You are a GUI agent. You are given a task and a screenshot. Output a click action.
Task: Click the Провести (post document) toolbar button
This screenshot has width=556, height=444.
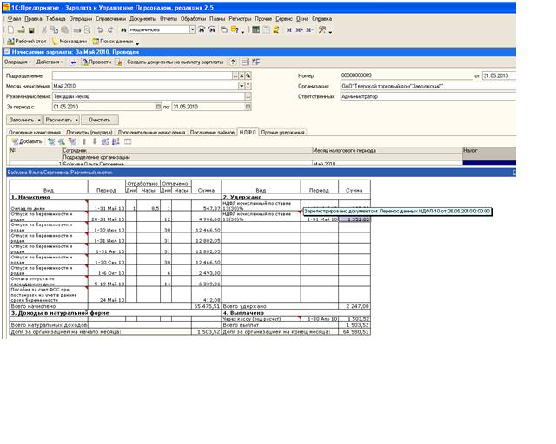97,62
